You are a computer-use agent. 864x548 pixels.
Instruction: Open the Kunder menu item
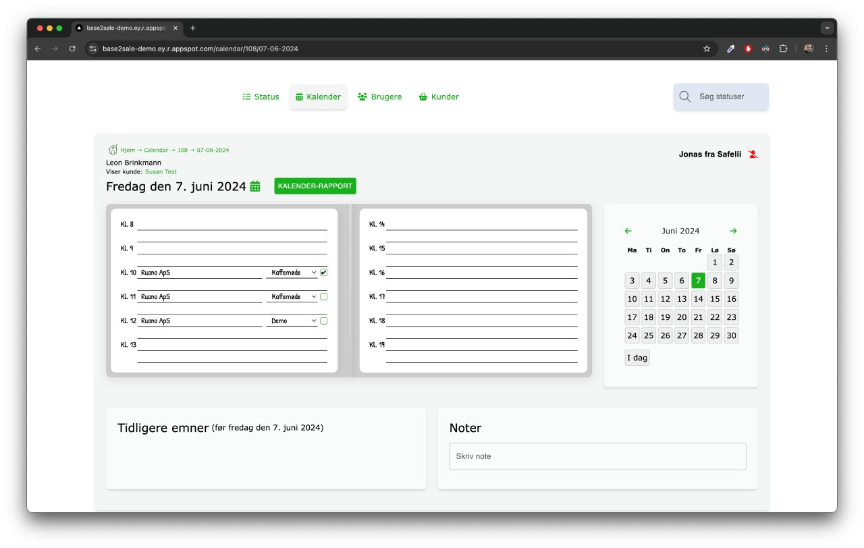(439, 97)
